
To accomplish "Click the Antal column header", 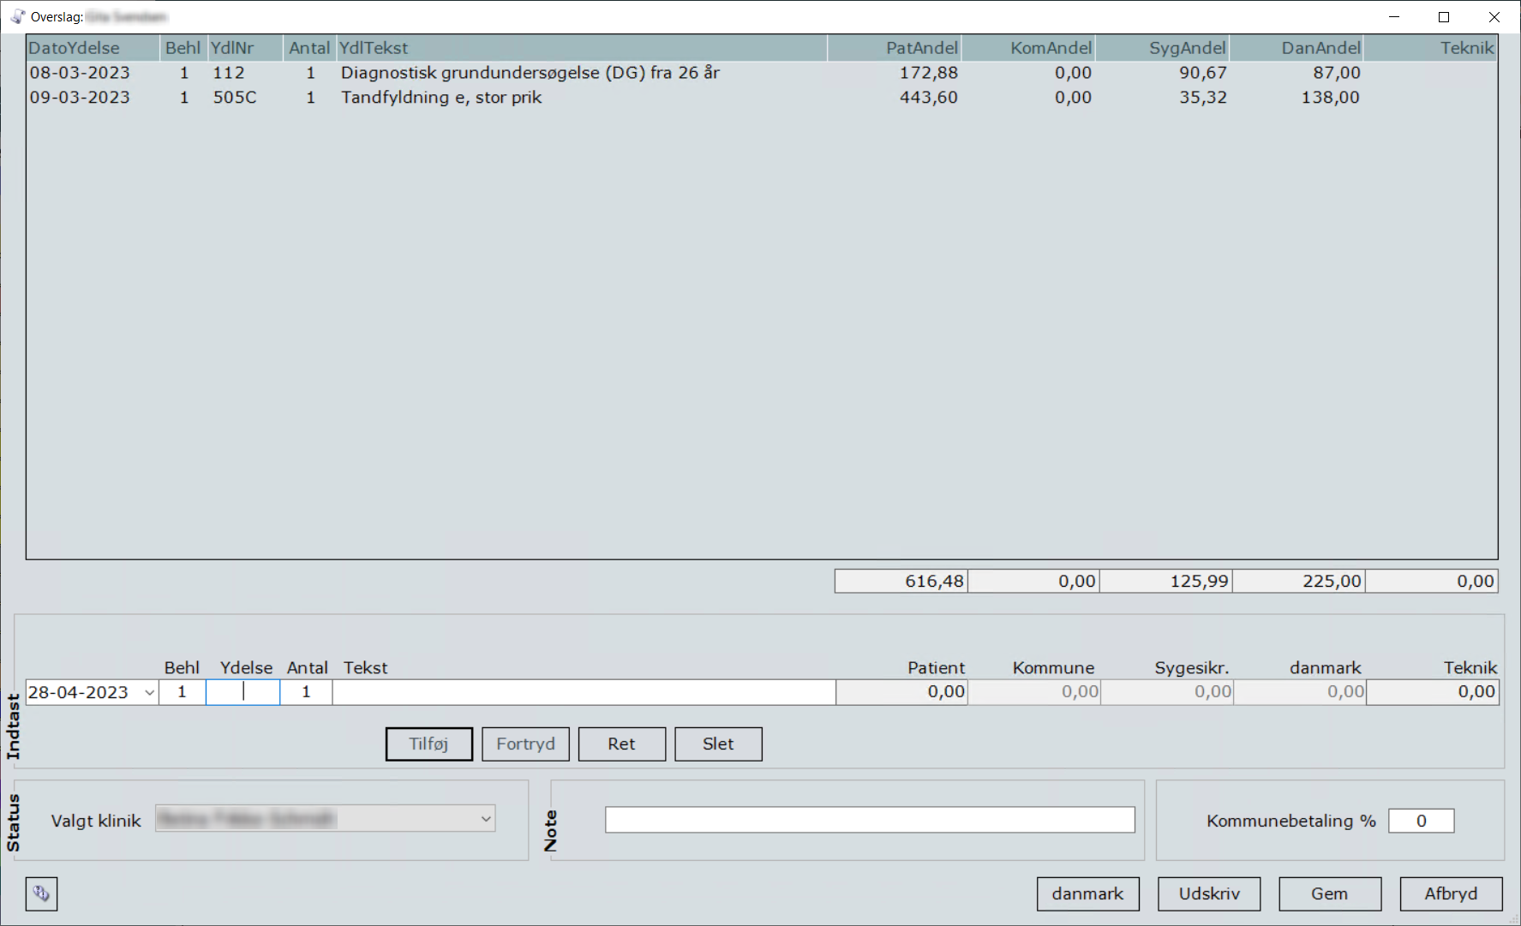I will (x=309, y=48).
